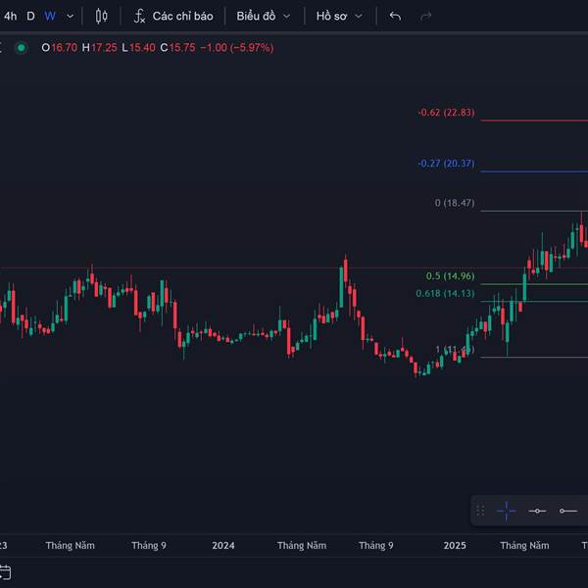Open the go-to-date calendar icon
This screenshot has height=588, width=588.
pyautogui.click(x=5, y=572)
